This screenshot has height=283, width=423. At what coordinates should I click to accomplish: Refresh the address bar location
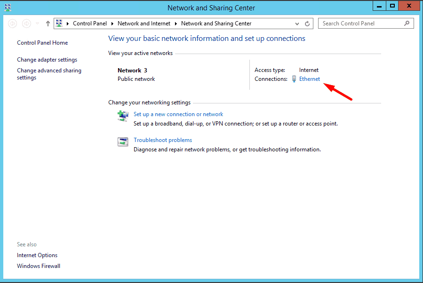point(308,24)
